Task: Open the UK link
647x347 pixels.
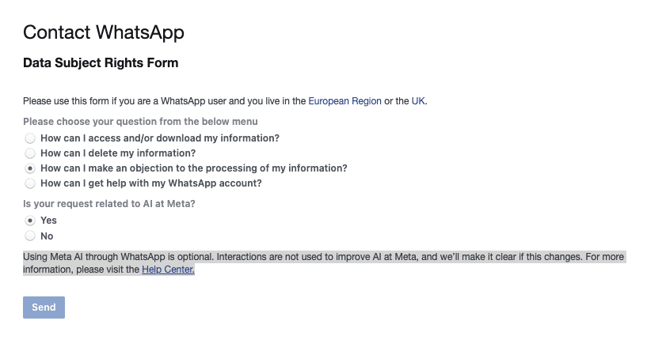Action: pyautogui.click(x=418, y=101)
